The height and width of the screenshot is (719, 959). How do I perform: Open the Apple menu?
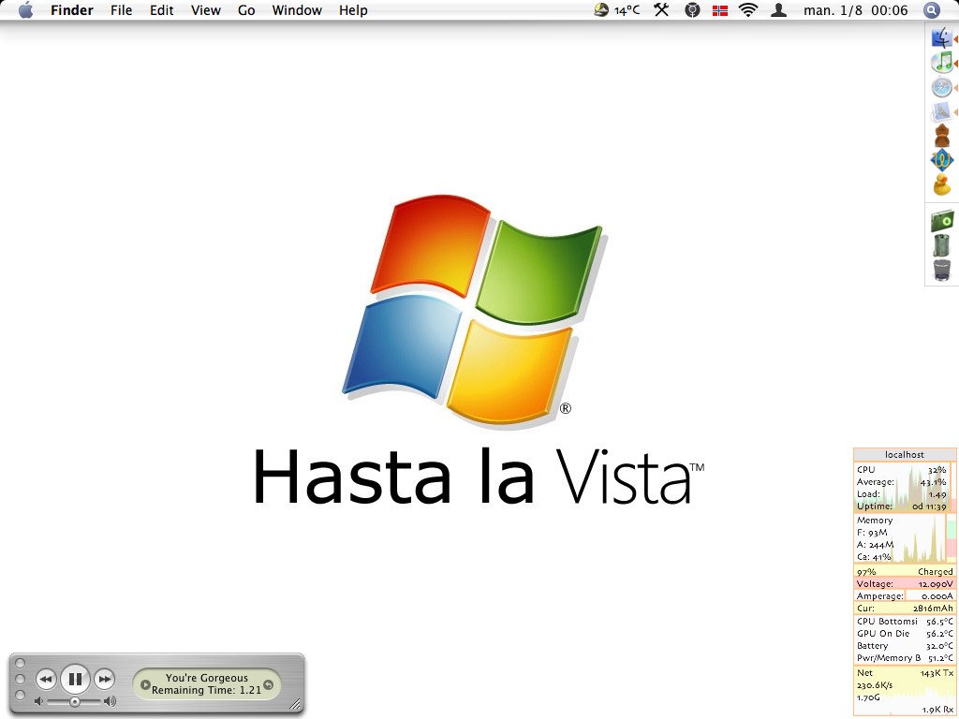point(25,9)
